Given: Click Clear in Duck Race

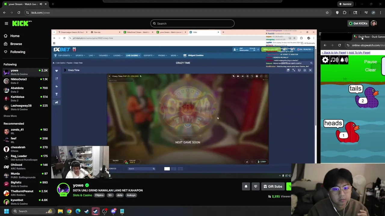Looking at the screenshot, I should click(371, 70).
